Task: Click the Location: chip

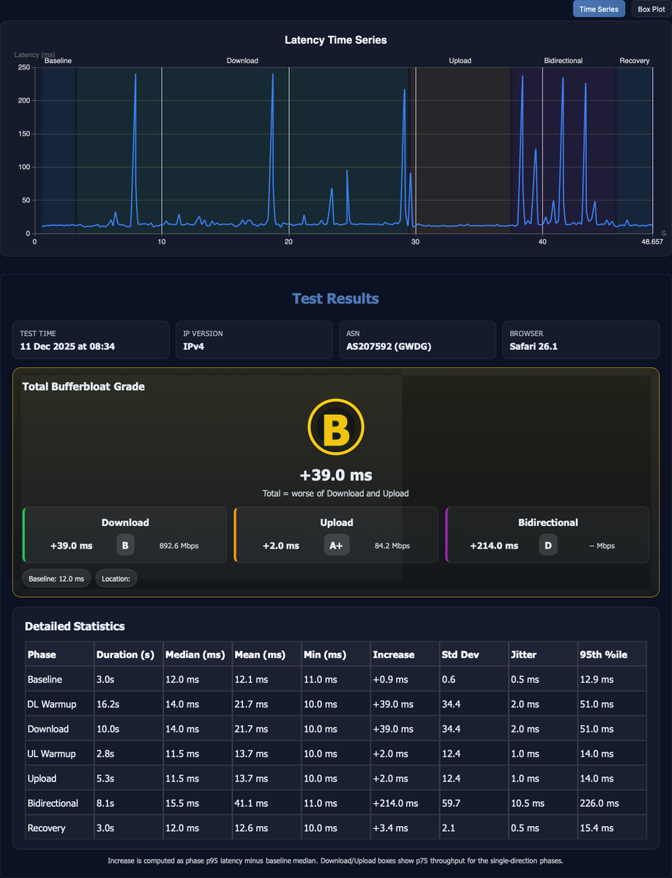Action: (116, 579)
